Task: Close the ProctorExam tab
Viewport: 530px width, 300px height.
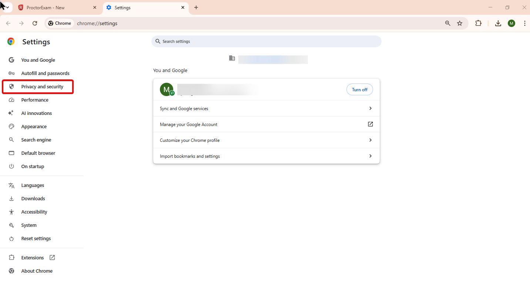Action: click(x=95, y=7)
